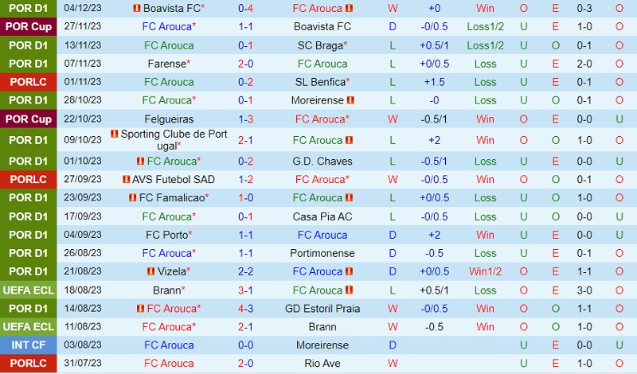637x374 pixels.
Task: Open the G.D. Chaves team link
Action: (x=322, y=161)
